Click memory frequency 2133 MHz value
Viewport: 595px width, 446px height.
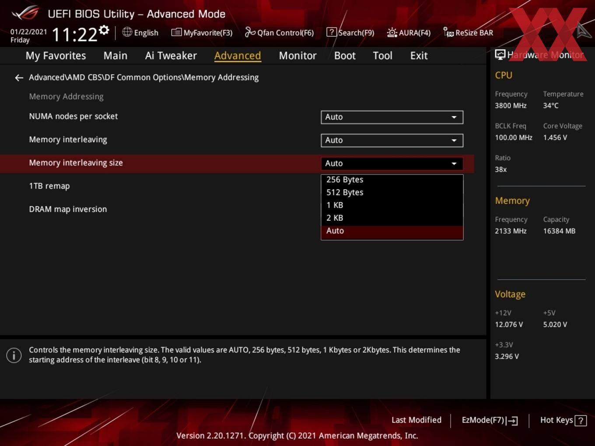[x=511, y=231]
